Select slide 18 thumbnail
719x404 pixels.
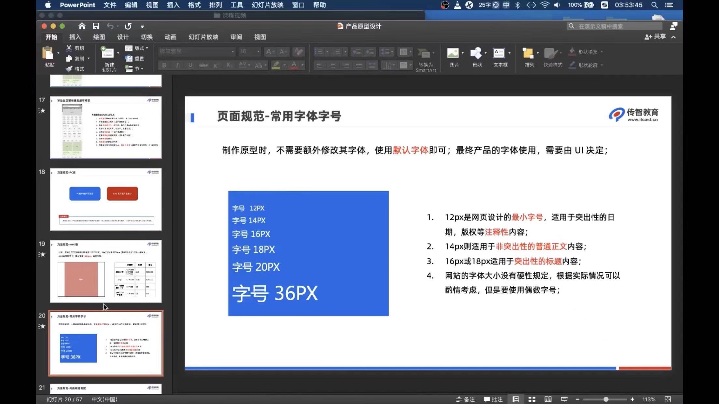pyautogui.click(x=106, y=199)
